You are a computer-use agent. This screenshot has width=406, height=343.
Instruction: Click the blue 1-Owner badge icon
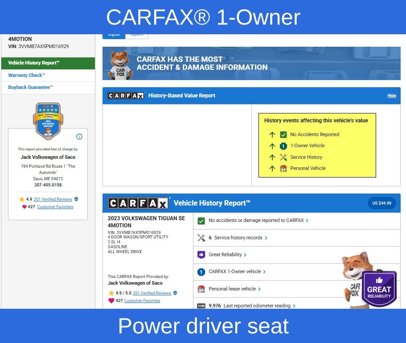point(201,272)
